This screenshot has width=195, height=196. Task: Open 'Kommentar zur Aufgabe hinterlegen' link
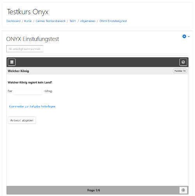[x=32, y=106]
